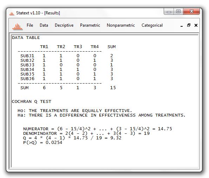Click the SUBJ5 row label
209x178 pixels.
point(27,74)
